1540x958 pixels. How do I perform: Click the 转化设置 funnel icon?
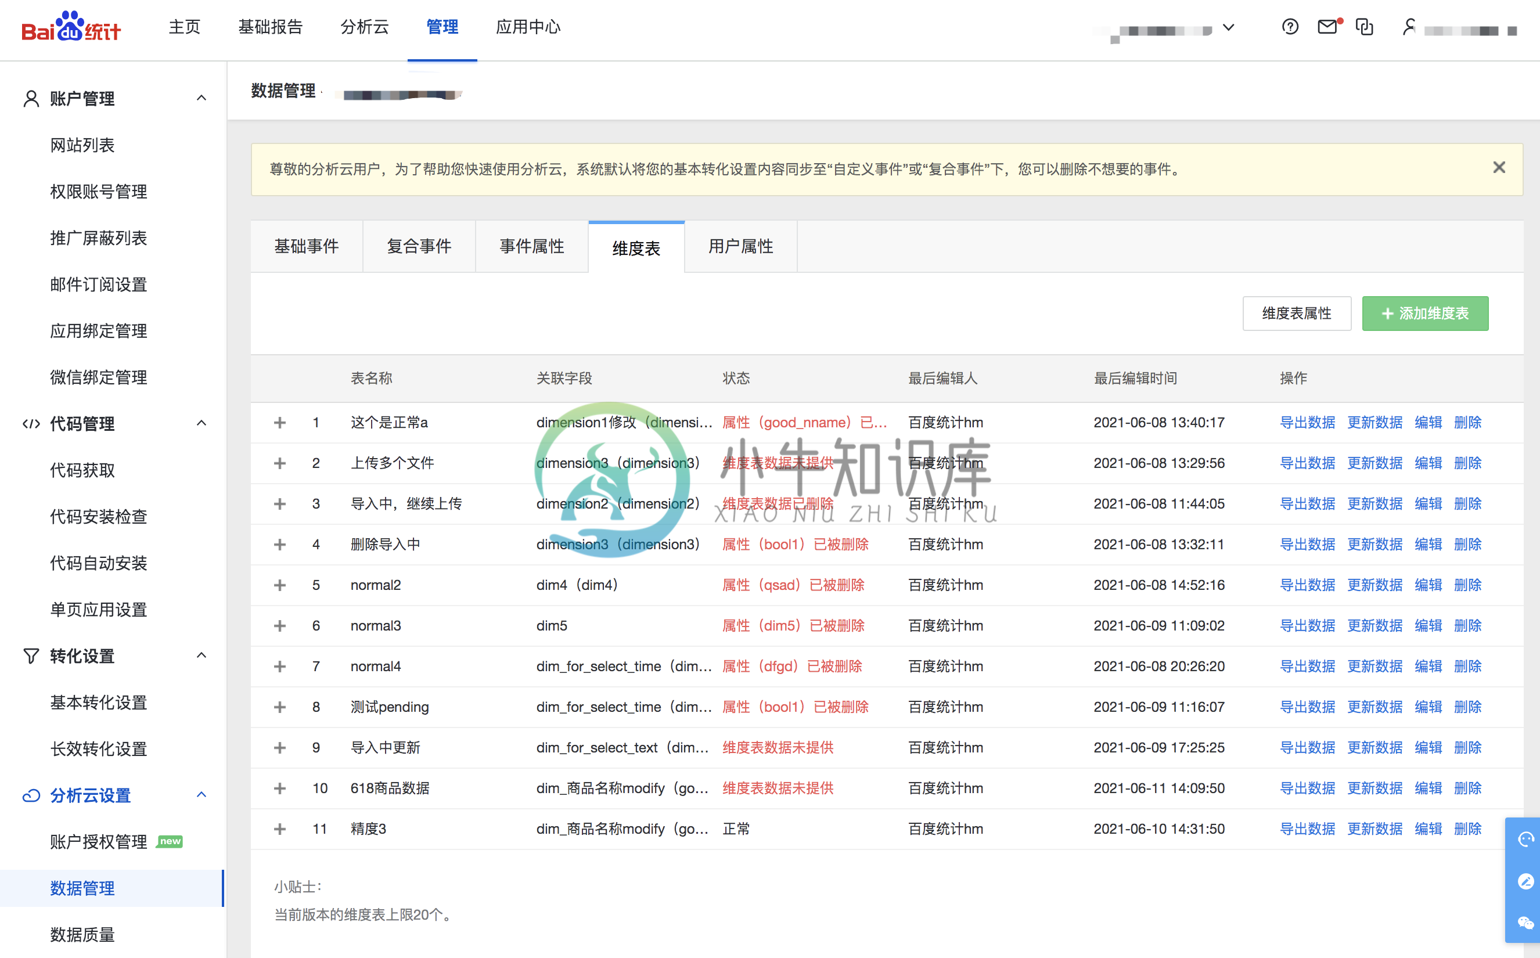click(x=31, y=656)
